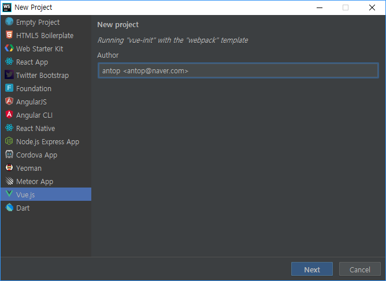386x281 pixels.
Task: Choose the HTML5 Boilerplate icon
Action: point(9,35)
